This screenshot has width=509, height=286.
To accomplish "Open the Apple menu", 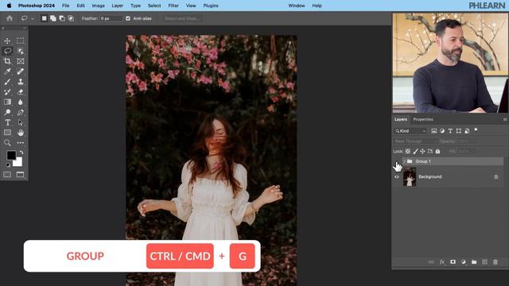I will (9, 6).
